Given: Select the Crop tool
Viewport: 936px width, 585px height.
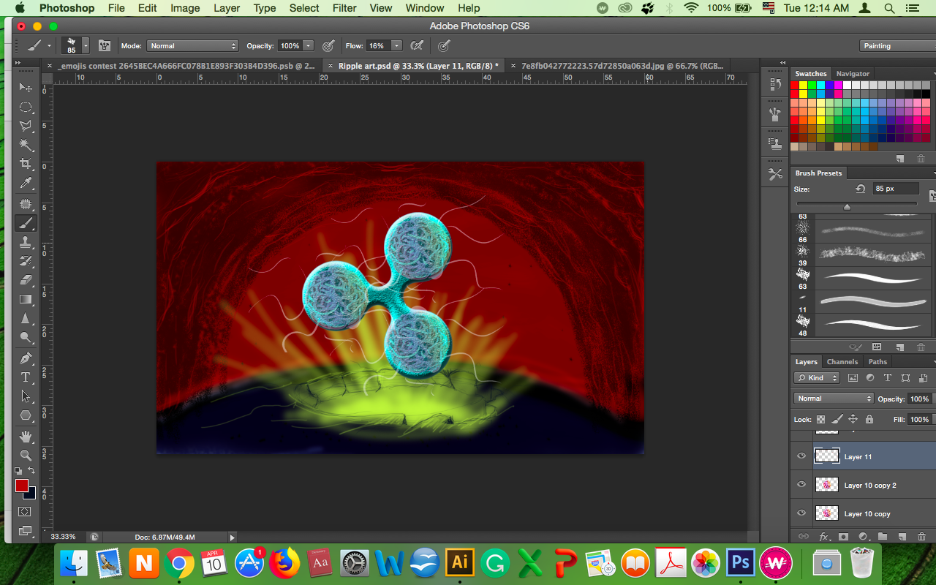Looking at the screenshot, I should coord(26,163).
